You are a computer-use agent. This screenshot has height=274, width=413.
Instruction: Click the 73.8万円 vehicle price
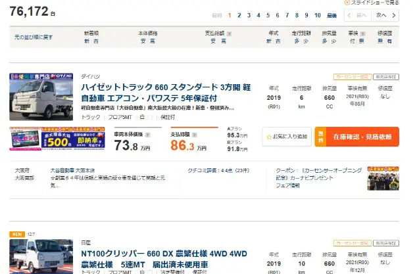(132, 146)
